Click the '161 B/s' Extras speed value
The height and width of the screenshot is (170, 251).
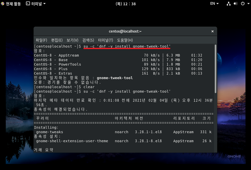151,73
